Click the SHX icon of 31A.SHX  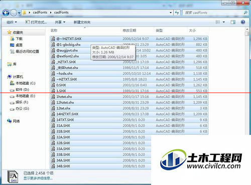[53, 126]
